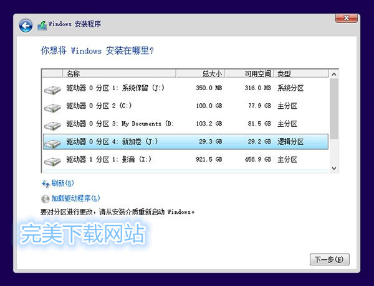Click drive icon of My Documents partition row
Screen dimensions: 374x286
tap(52, 126)
